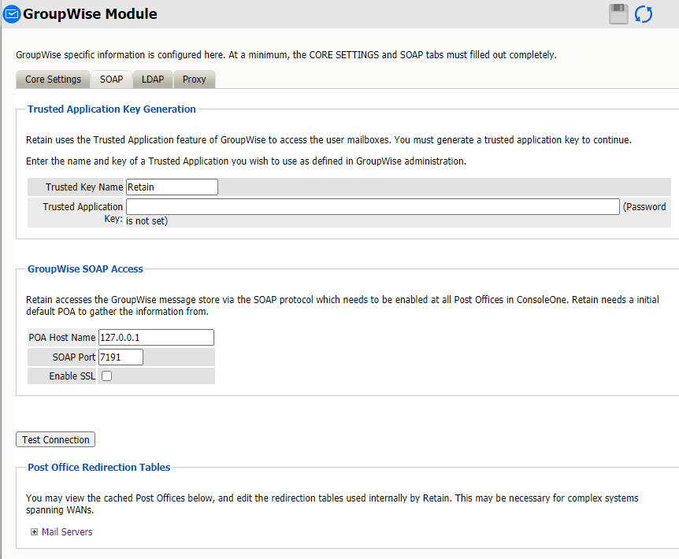
Task: Click the Mail Servers link
Action: click(x=67, y=532)
